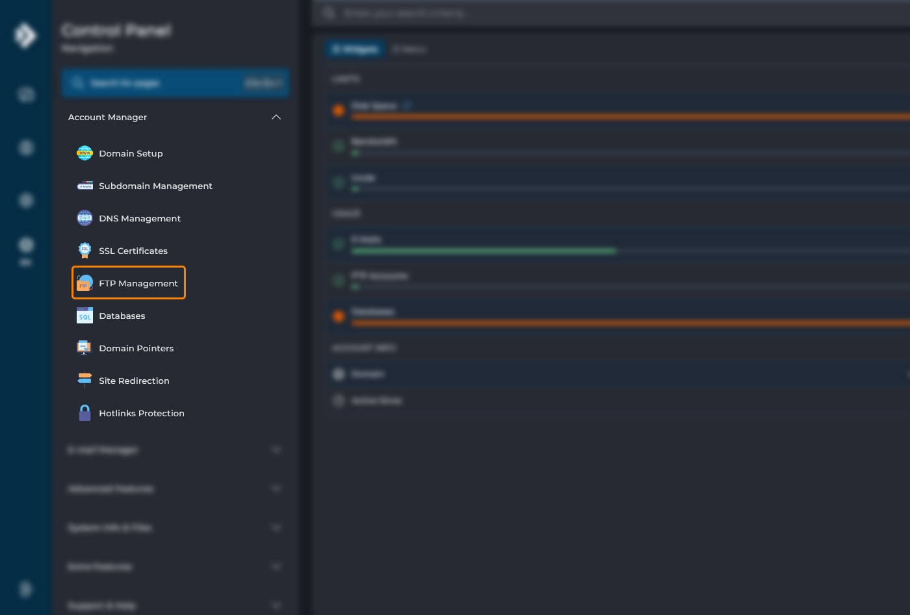Click the Subdomain Management icon

click(x=84, y=186)
